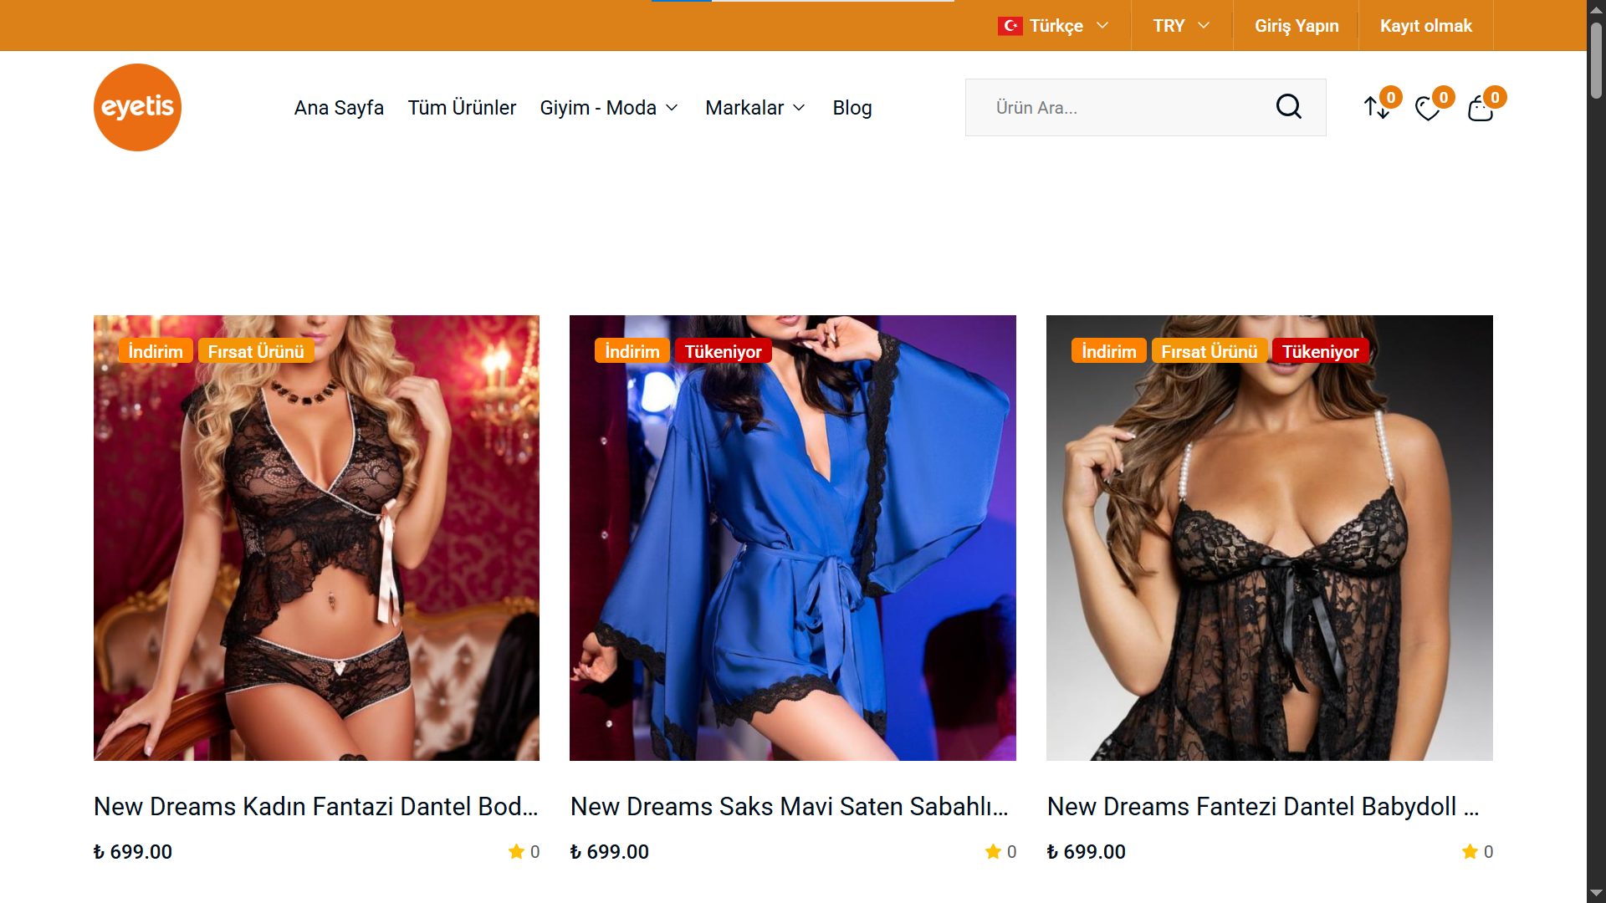Click the Giriş Yapın link
The width and height of the screenshot is (1606, 903).
(x=1296, y=26)
